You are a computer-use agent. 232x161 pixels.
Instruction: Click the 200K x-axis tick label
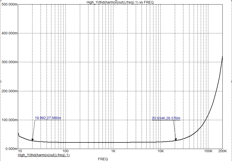tap(222, 151)
